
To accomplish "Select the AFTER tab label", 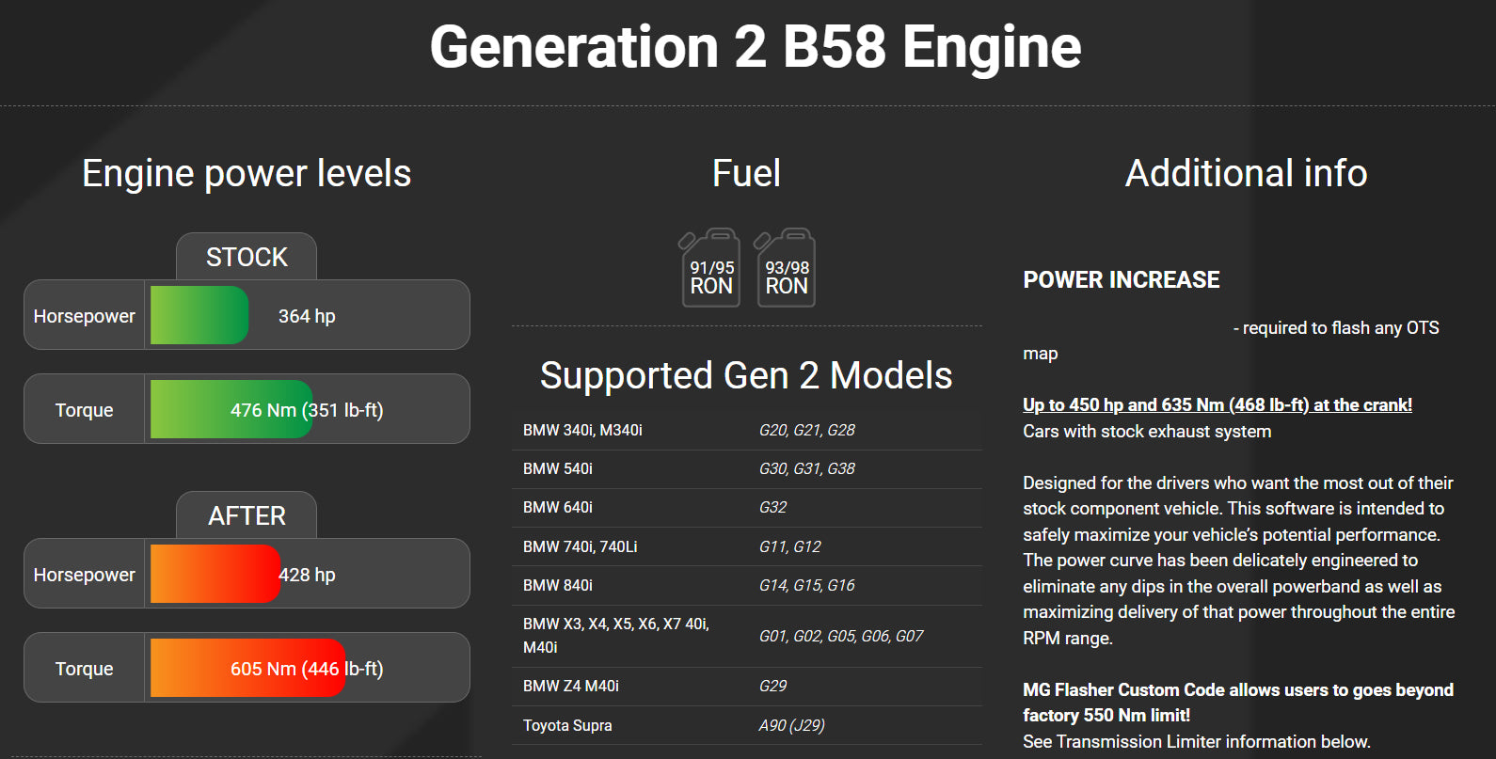I will [247, 515].
